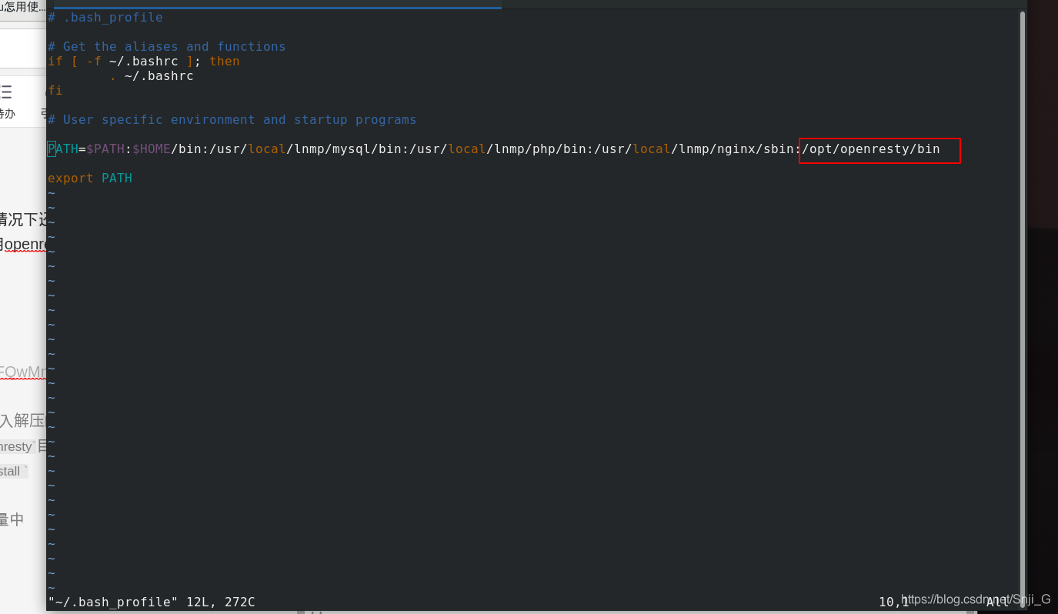The image size is (1058, 614).
Task: Click the 'PATH' variable name before the equals sign
Action: pyautogui.click(x=63, y=148)
